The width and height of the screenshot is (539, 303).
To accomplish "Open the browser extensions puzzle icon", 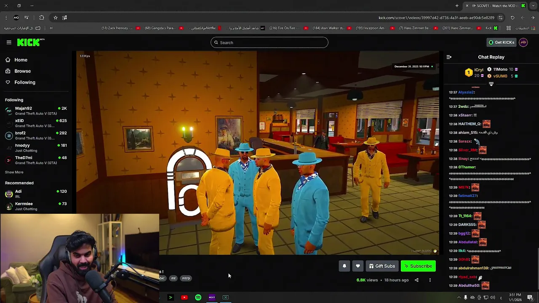I will click(x=41, y=18).
